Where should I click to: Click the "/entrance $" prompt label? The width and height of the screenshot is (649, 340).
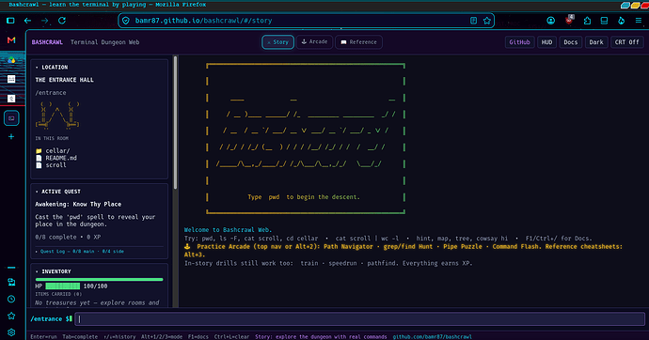pos(52,319)
